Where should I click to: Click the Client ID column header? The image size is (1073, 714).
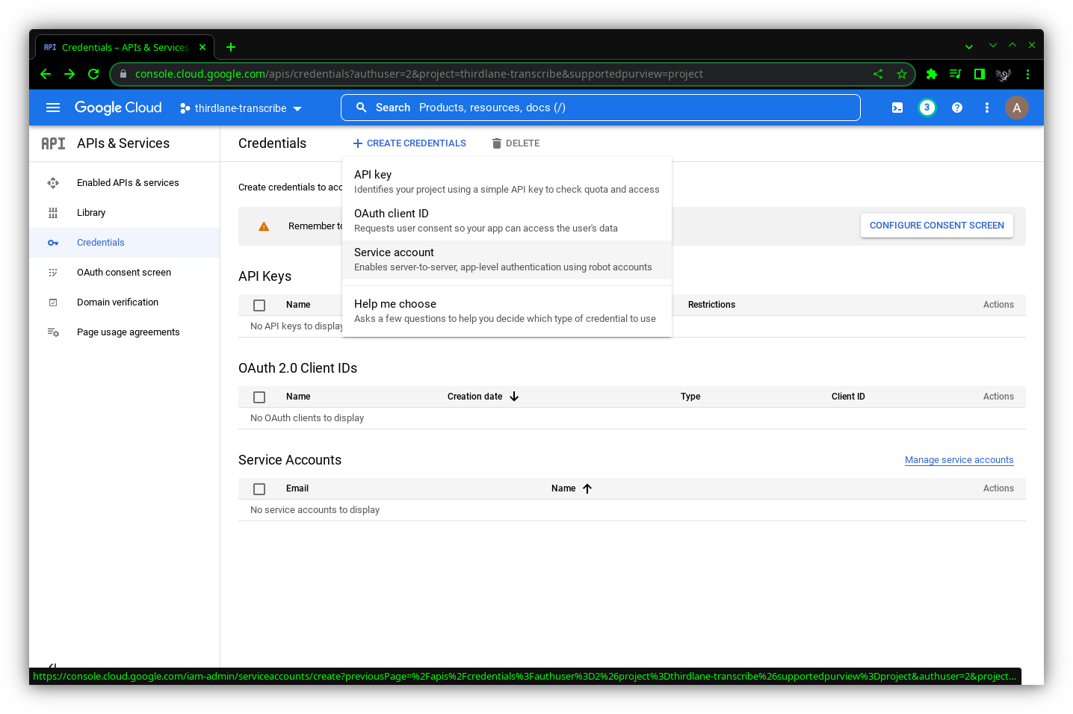(848, 397)
